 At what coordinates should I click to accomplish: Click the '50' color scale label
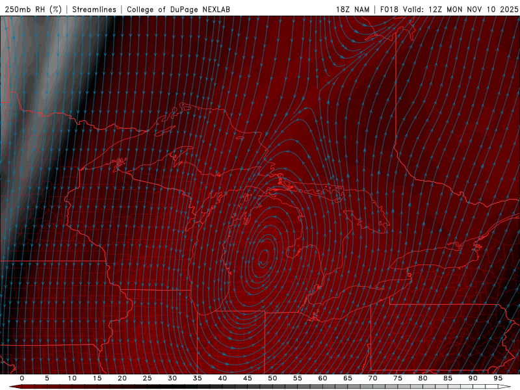tap(272, 378)
